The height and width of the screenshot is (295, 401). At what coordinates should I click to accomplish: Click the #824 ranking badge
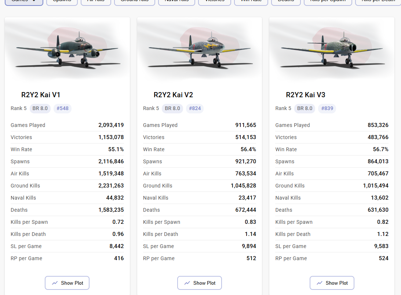pyautogui.click(x=195, y=108)
